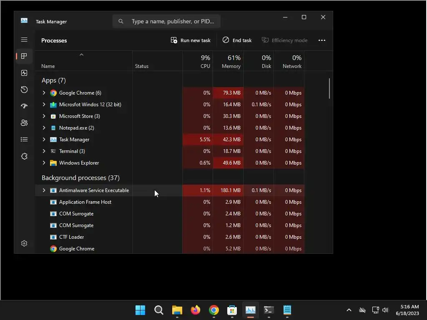Open the App history sidebar icon
The image size is (427, 320).
(x=24, y=90)
